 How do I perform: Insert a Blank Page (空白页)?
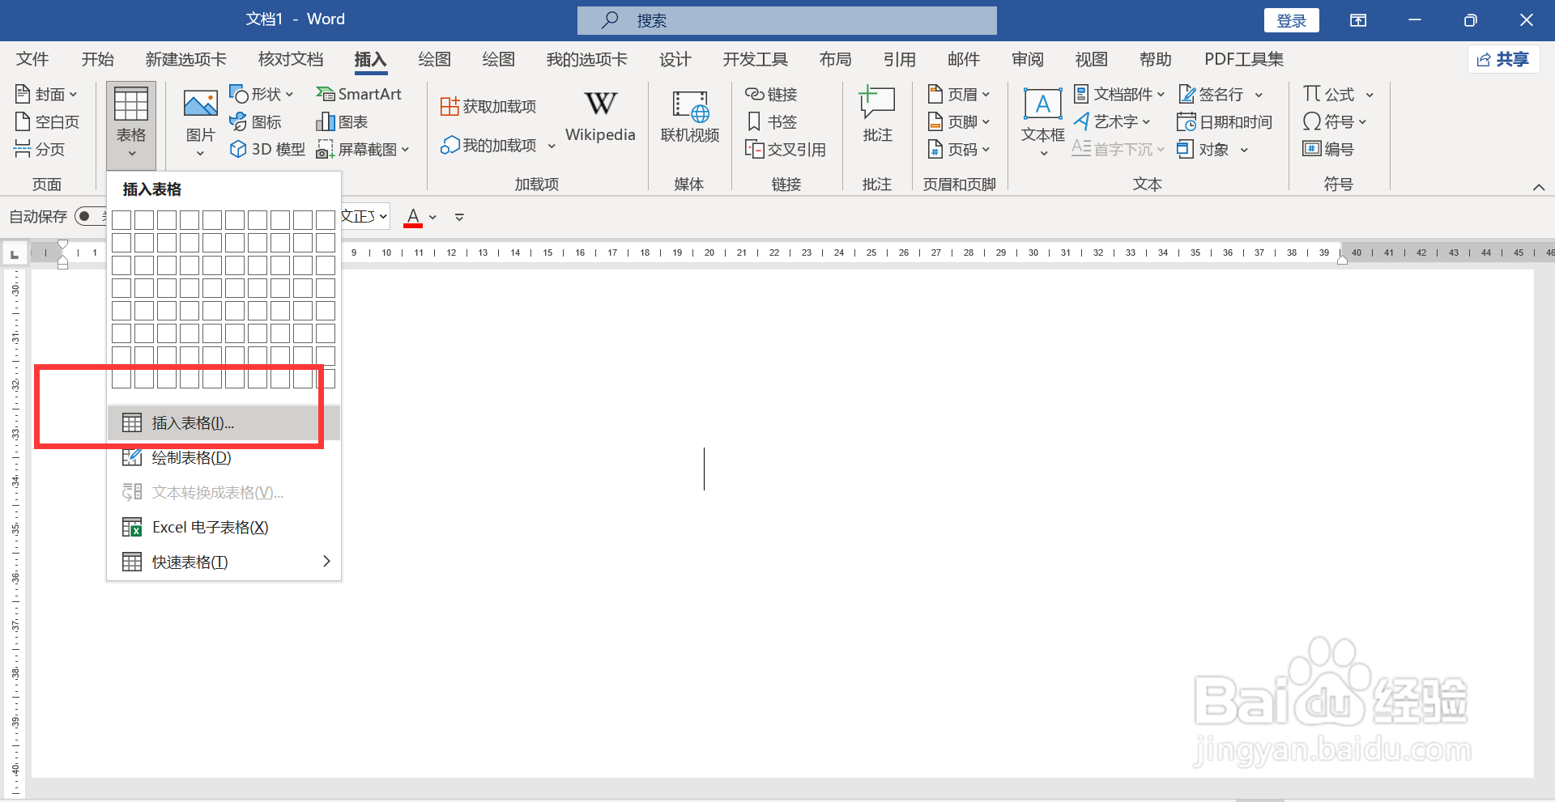click(47, 122)
